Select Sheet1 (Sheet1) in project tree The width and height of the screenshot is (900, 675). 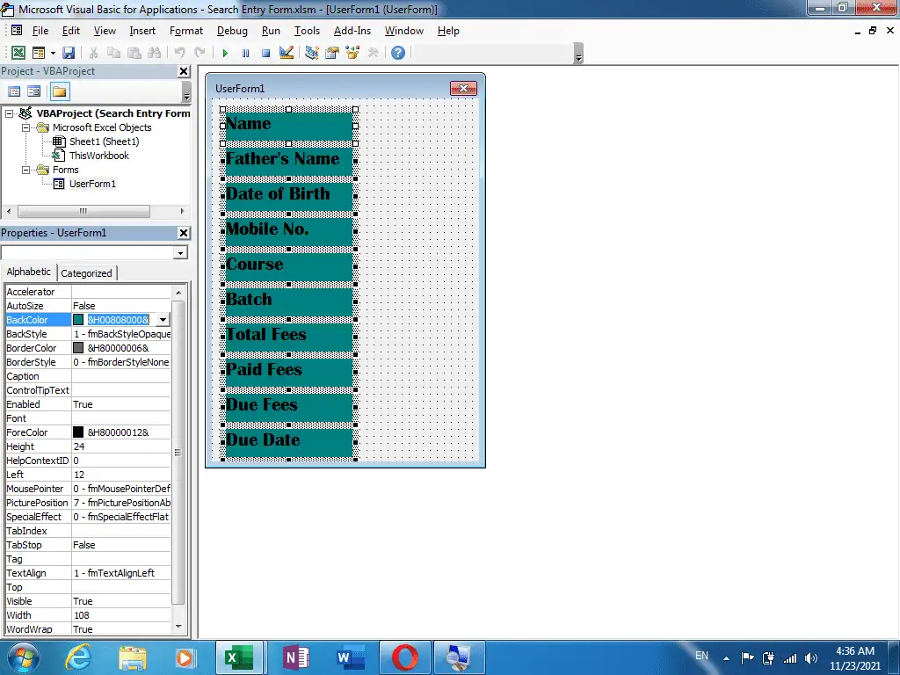click(x=104, y=142)
